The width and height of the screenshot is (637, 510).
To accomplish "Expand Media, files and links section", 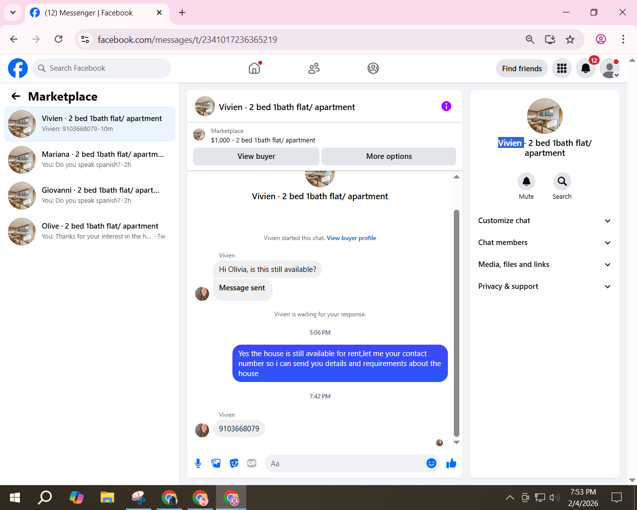I will pos(545,264).
